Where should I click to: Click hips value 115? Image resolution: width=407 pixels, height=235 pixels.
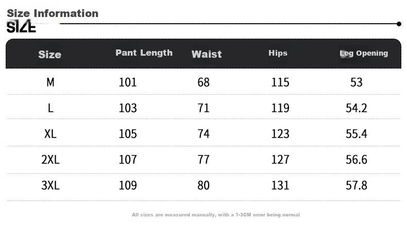coord(280,82)
